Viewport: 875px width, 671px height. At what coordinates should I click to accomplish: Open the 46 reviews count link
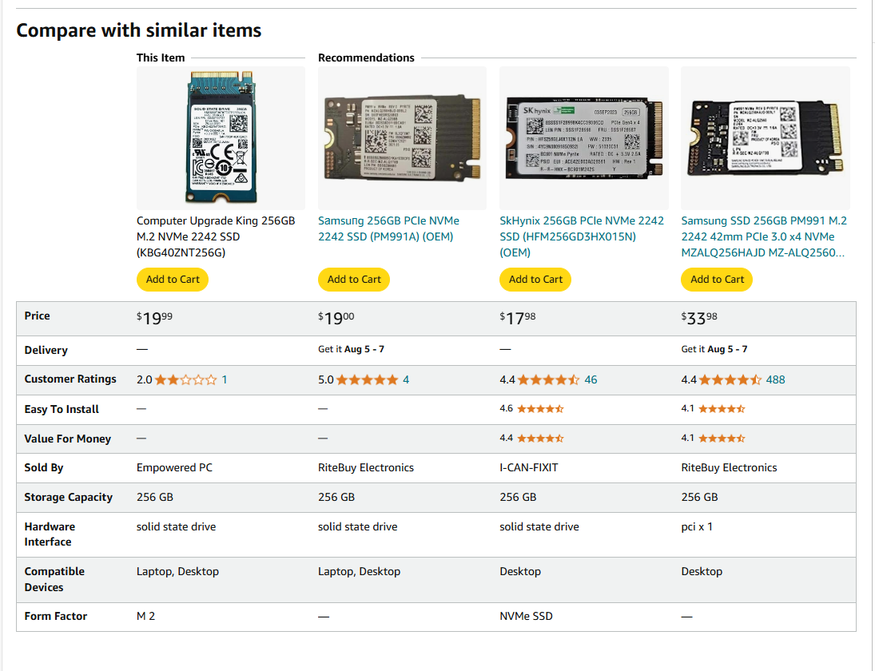coord(591,380)
